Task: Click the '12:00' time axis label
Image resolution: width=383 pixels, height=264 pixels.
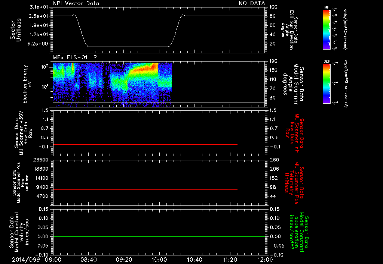Action: (265, 260)
